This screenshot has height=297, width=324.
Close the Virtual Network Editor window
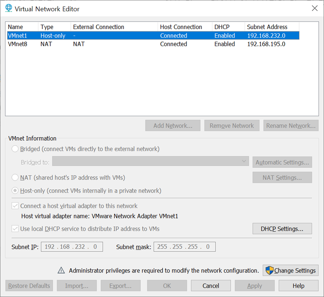click(315, 8)
